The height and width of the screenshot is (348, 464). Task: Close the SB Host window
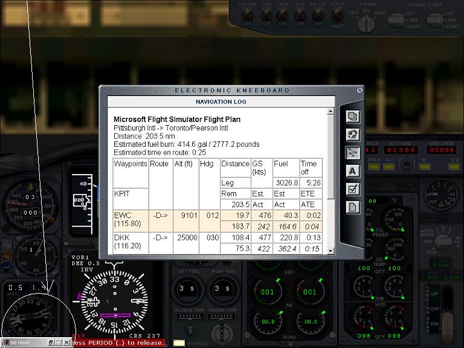coord(66,343)
